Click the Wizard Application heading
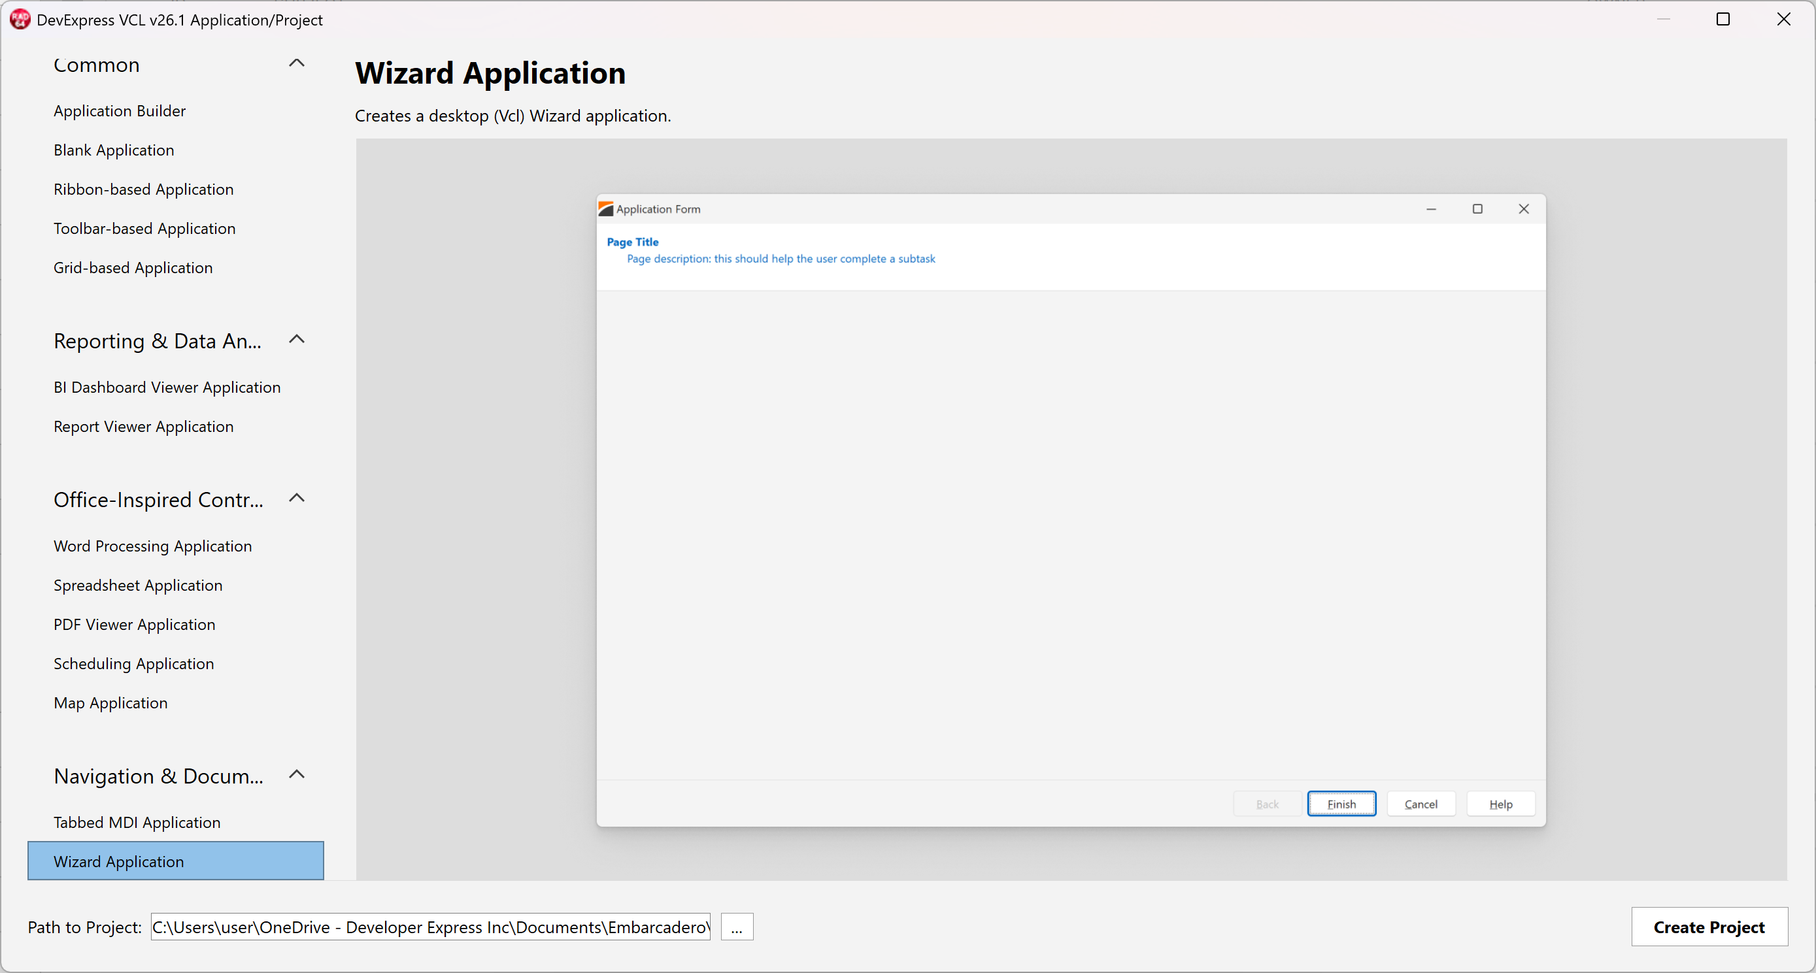 pyautogui.click(x=490, y=73)
